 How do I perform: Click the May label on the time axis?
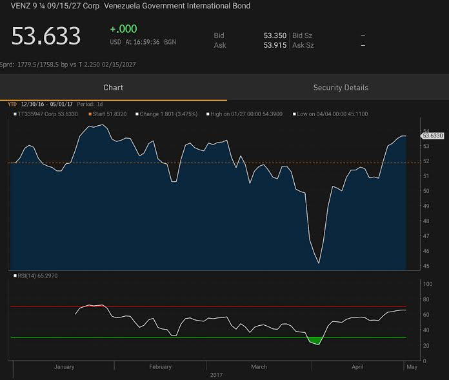(x=412, y=367)
